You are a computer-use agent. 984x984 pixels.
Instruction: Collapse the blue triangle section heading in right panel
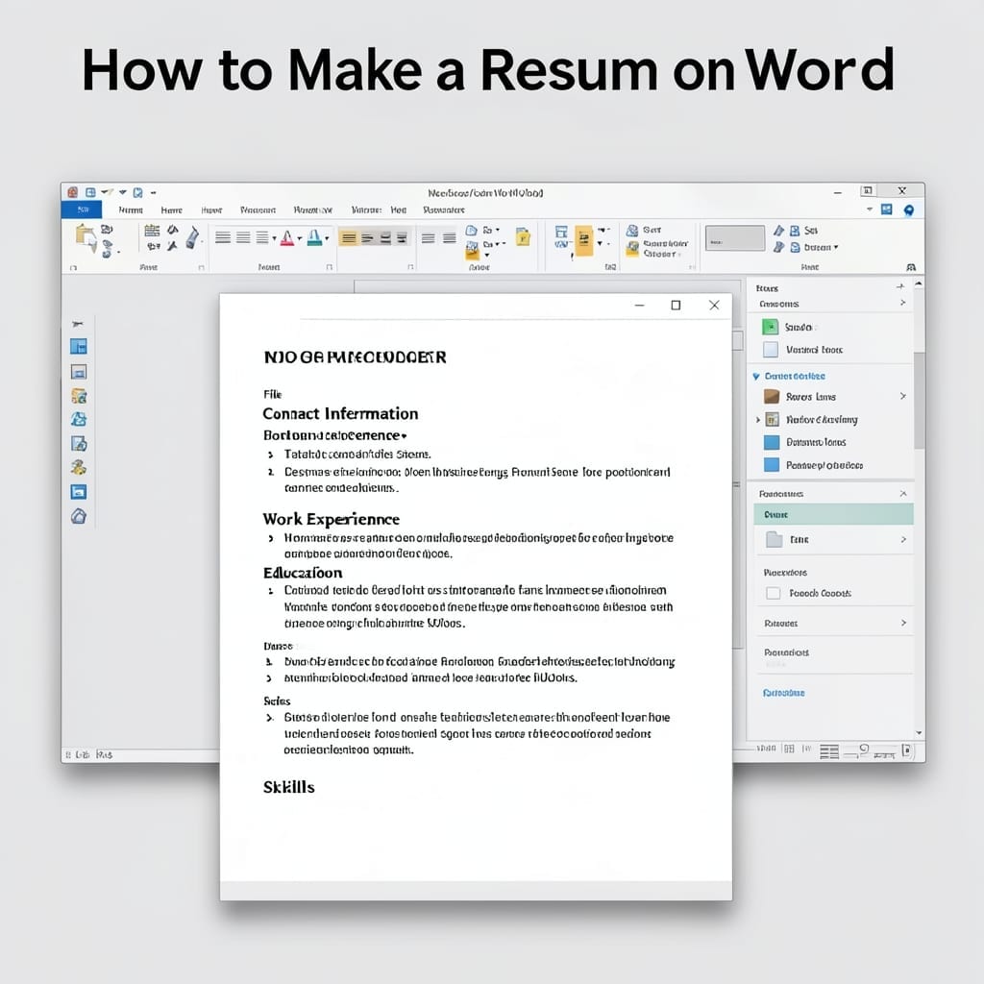tap(756, 377)
